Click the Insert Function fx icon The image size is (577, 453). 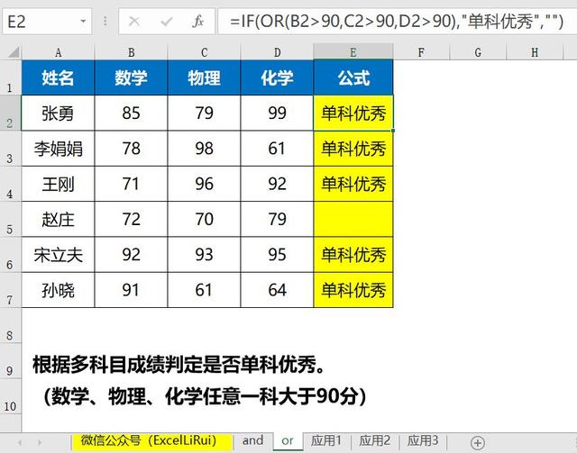pyautogui.click(x=198, y=22)
